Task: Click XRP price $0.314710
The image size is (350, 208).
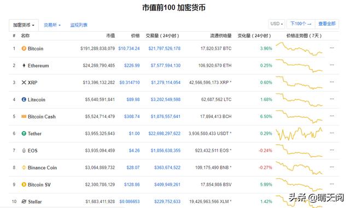Action: [130, 82]
